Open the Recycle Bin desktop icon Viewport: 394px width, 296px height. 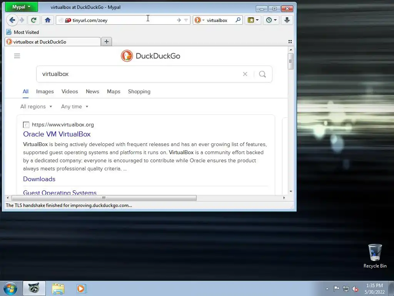point(375,256)
